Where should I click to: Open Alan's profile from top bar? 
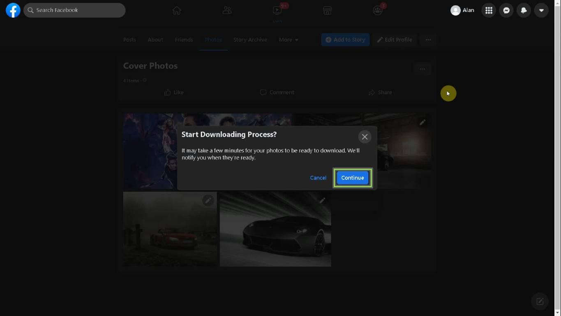(x=462, y=10)
